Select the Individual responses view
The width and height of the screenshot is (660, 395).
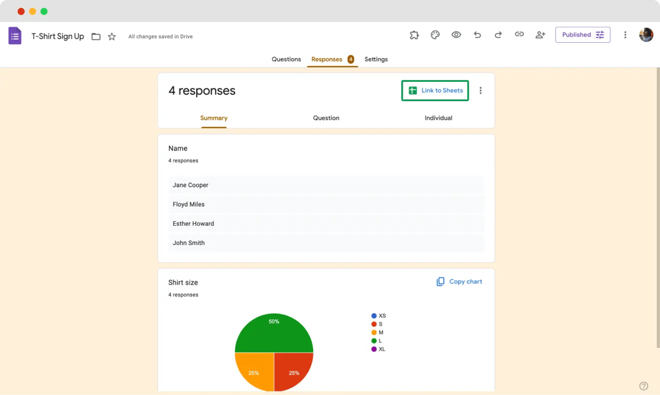click(438, 118)
